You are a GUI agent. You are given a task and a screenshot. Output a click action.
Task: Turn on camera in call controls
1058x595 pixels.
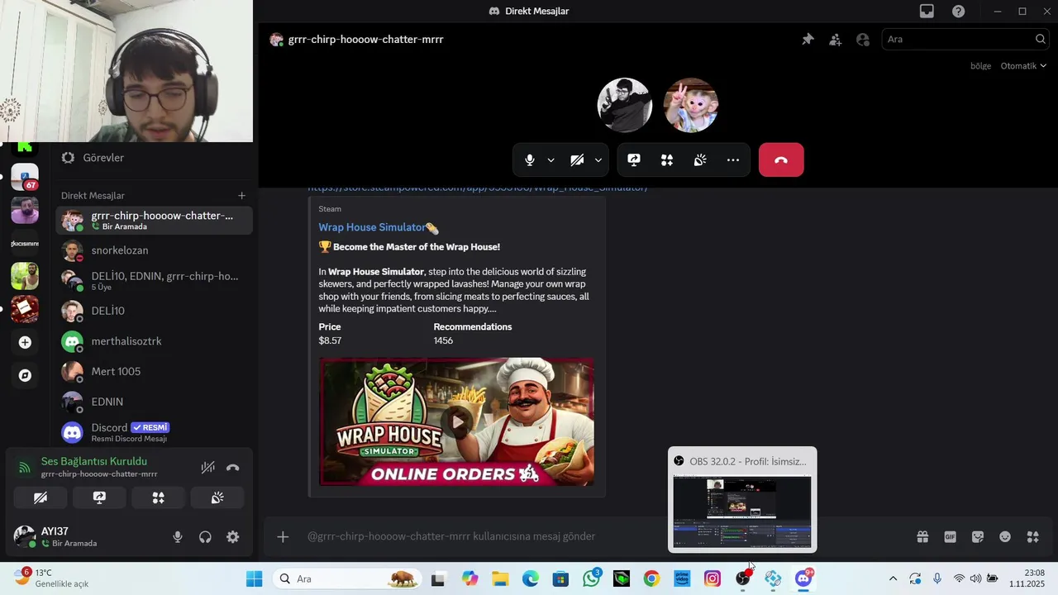(x=577, y=160)
